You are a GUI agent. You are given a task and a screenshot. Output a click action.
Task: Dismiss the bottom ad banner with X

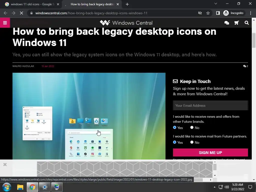5,164
